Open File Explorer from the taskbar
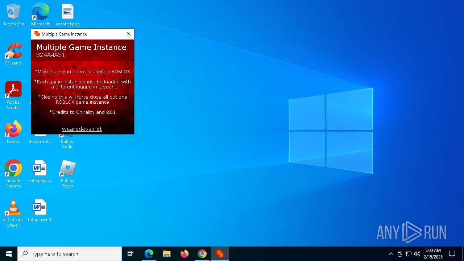The height and width of the screenshot is (261, 464). click(166, 254)
